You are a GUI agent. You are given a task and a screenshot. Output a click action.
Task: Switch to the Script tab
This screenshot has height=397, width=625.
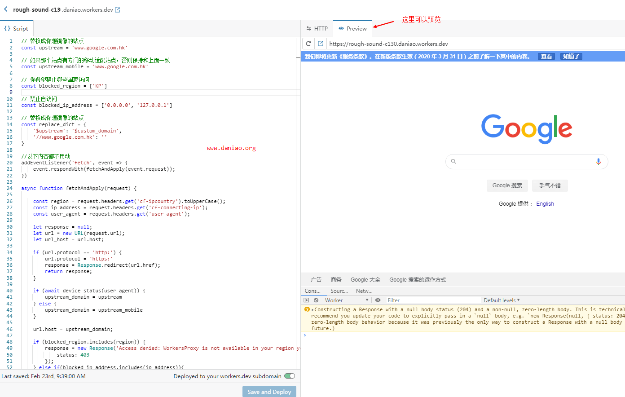pyautogui.click(x=16, y=28)
